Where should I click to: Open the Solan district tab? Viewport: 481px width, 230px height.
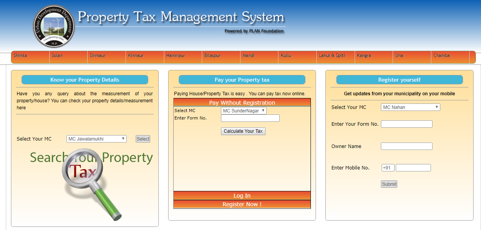tap(68, 57)
